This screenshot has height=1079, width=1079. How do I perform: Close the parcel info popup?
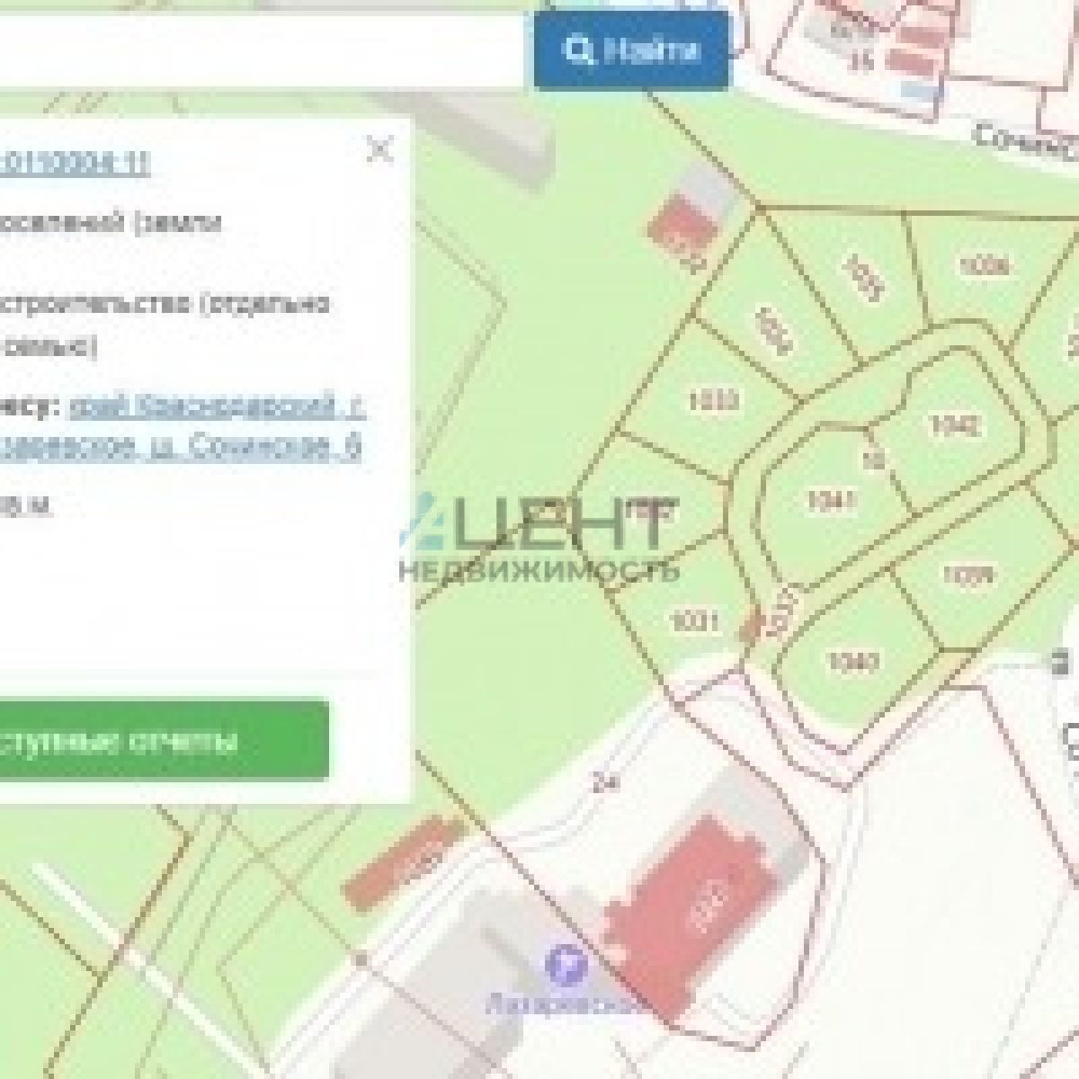(380, 149)
